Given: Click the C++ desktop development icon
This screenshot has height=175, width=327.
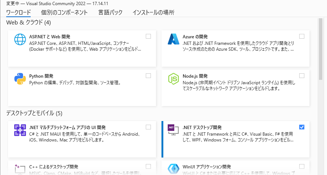Looking at the screenshot, I should [x=20, y=169].
